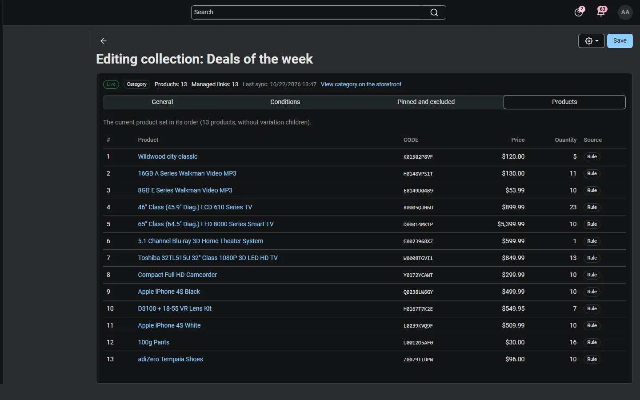Click the Rule badge for 100g Pants
This screenshot has height=400, width=640.
click(592, 343)
